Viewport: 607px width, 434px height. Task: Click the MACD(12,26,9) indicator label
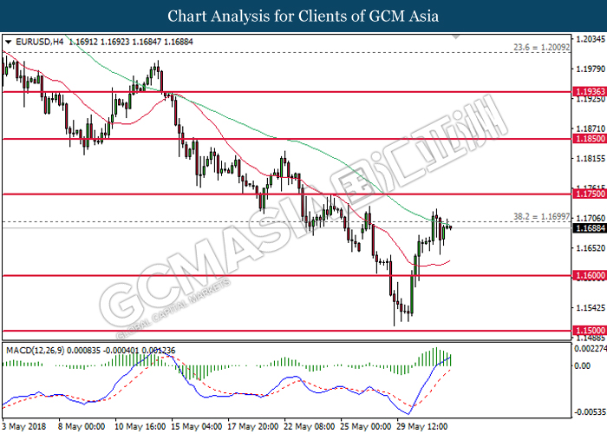[x=36, y=351]
